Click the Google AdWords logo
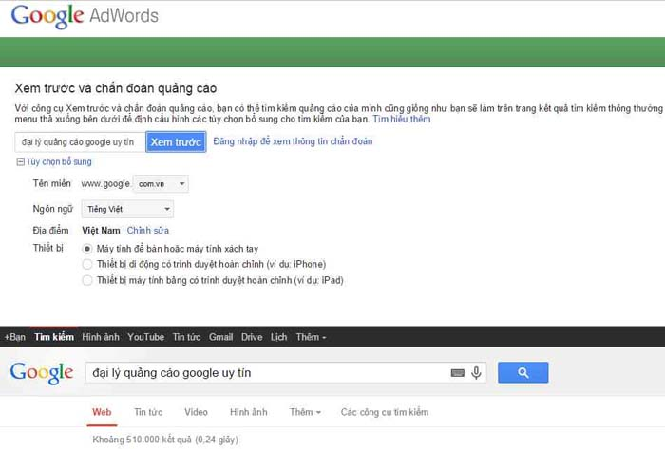Screen dimensions: 665x449 click(85, 16)
